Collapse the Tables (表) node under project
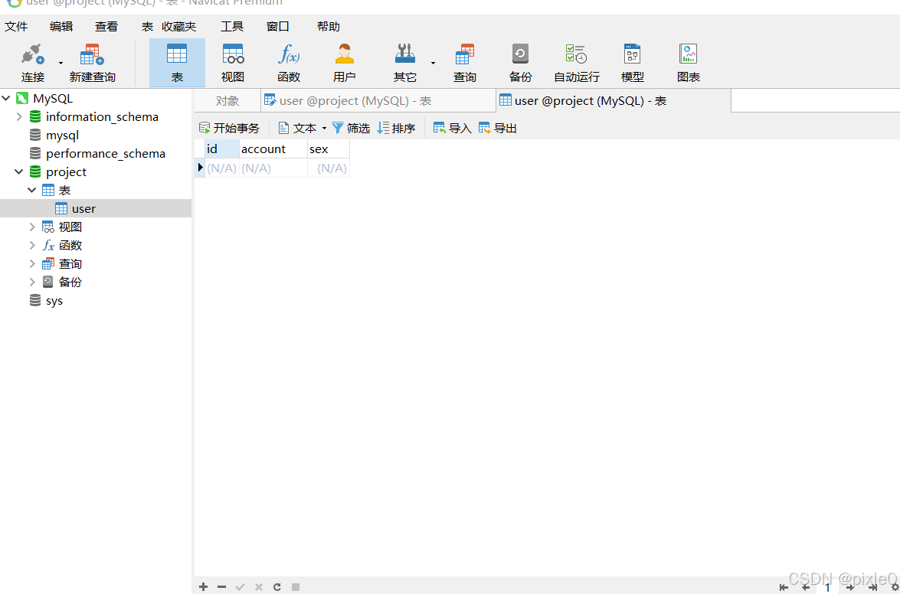The width and height of the screenshot is (900, 594). (x=32, y=191)
